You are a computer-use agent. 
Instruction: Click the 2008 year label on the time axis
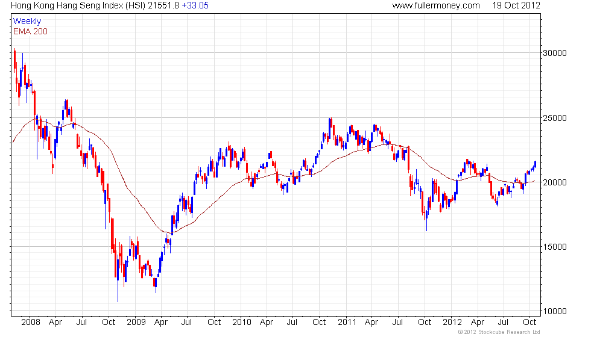point(31,323)
